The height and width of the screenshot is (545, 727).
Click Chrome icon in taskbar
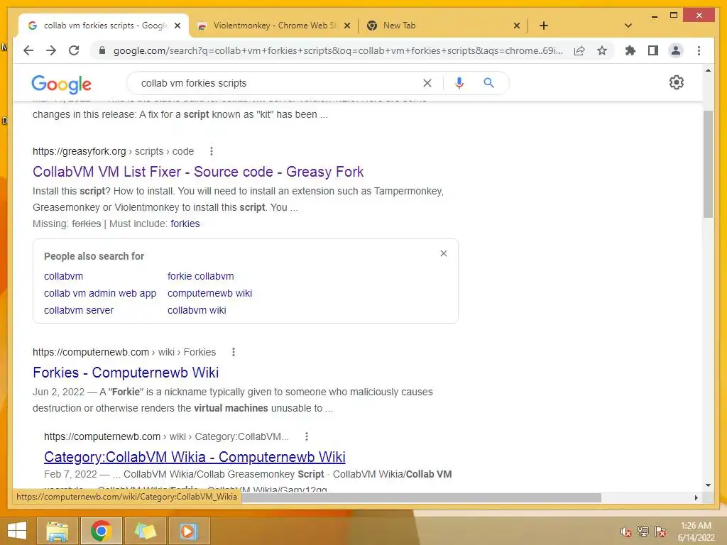[x=101, y=531]
